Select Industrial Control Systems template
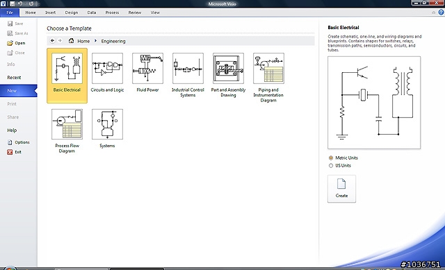The width and height of the screenshot is (445, 270). point(188,68)
